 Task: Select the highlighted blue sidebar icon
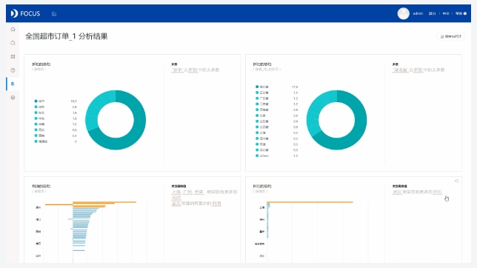click(x=13, y=84)
